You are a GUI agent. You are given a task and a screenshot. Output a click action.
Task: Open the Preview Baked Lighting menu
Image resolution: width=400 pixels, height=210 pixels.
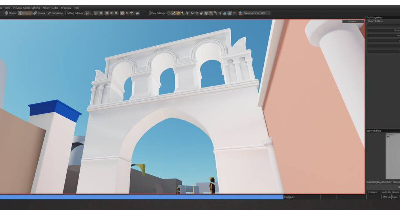26,8
